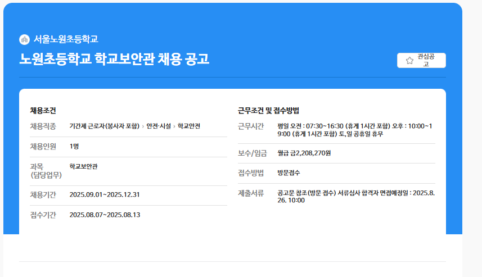Click the 1명 hiring count value
The width and height of the screenshot is (482, 277).
[74, 146]
